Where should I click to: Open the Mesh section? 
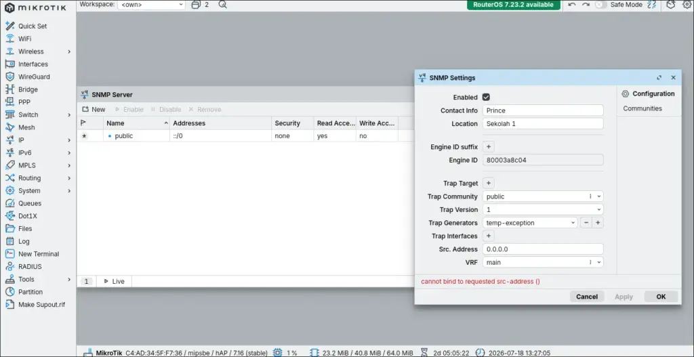point(26,127)
